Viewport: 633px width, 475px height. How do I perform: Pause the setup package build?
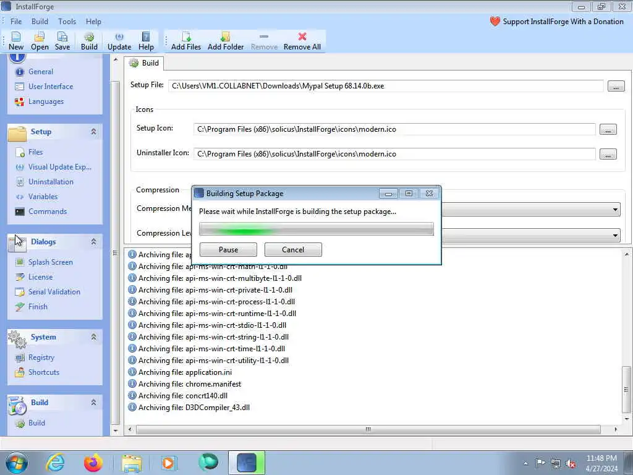click(228, 250)
